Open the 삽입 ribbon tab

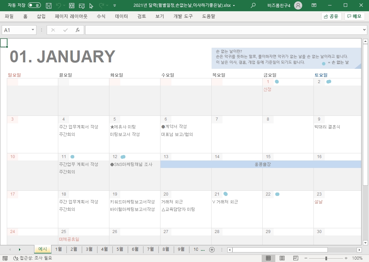pos(41,16)
